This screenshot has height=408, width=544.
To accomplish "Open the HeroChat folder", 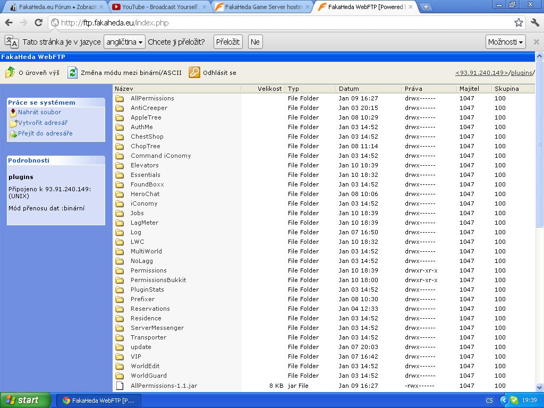I will coord(145,194).
